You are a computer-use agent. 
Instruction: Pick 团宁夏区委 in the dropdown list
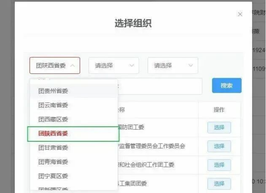(53, 176)
